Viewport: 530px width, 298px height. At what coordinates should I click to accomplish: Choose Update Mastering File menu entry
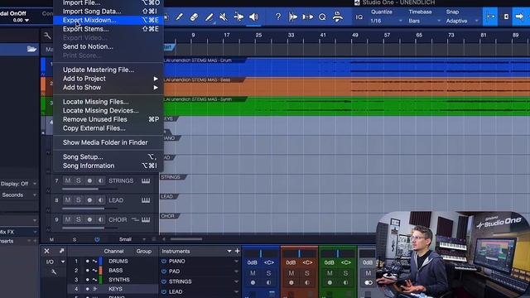click(x=108, y=70)
